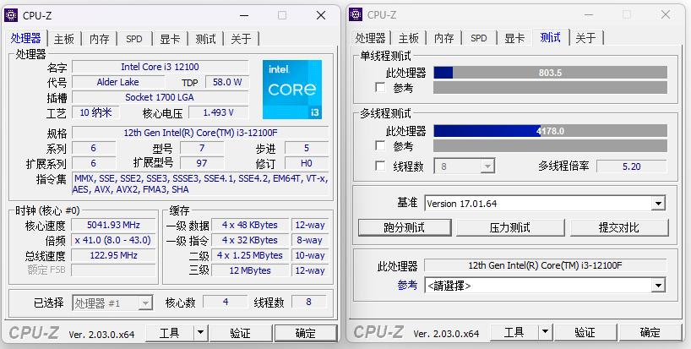
Task: Expand 工具 arrow in right window
Action: click(x=545, y=332)
